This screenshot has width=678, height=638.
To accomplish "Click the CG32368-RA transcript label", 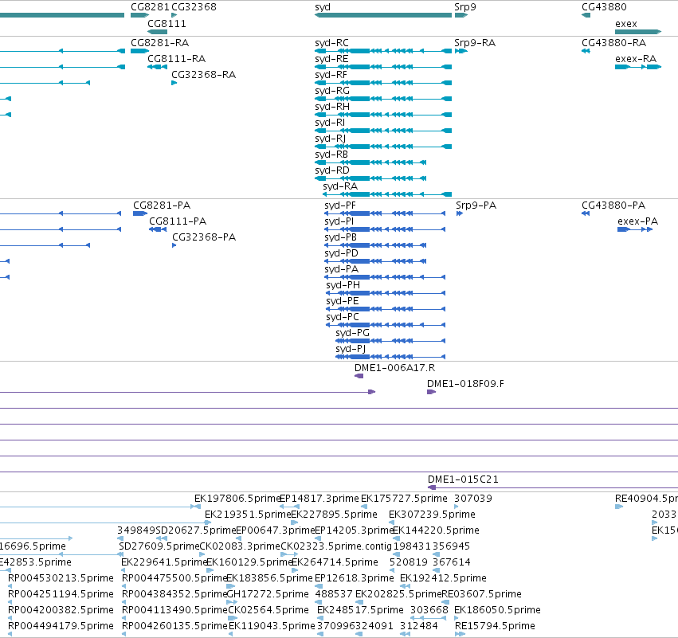I will [x=204, y=75].
